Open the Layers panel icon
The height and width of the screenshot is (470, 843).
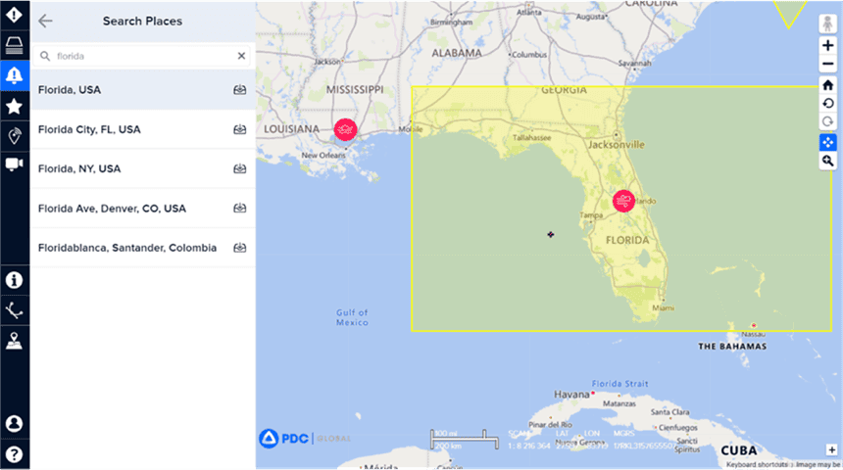point(14,45)
